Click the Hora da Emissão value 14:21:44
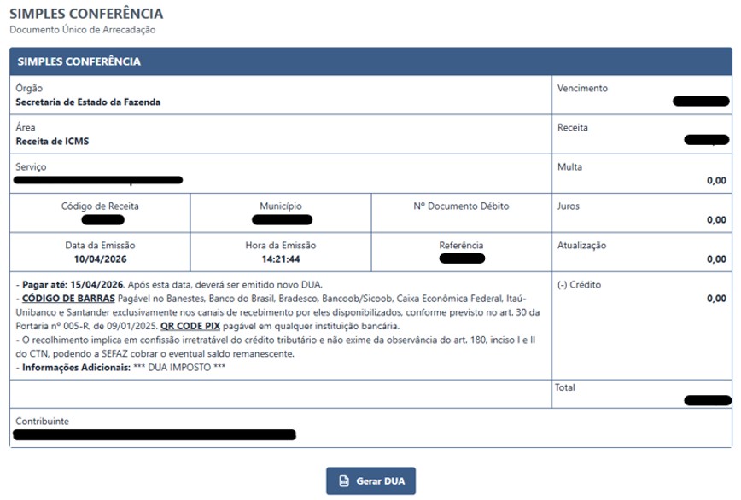Image resolution: width=741 pixels, height=500 pixels. pos(280,259)
